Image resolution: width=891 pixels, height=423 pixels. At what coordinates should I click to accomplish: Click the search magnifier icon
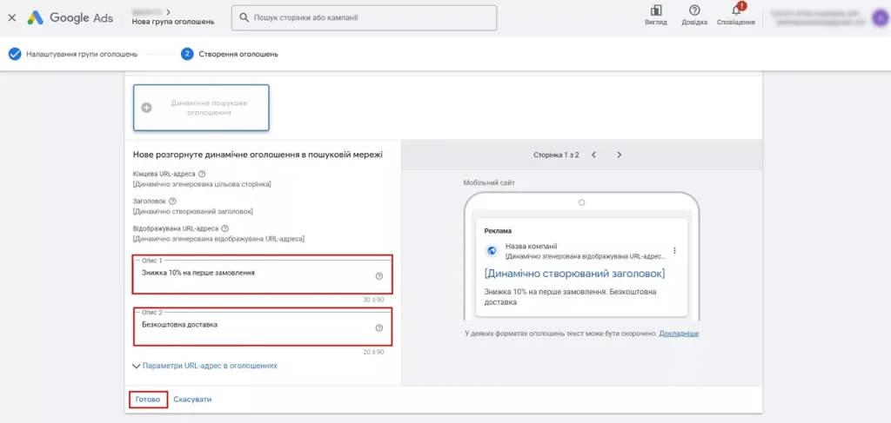click(245, 17)
